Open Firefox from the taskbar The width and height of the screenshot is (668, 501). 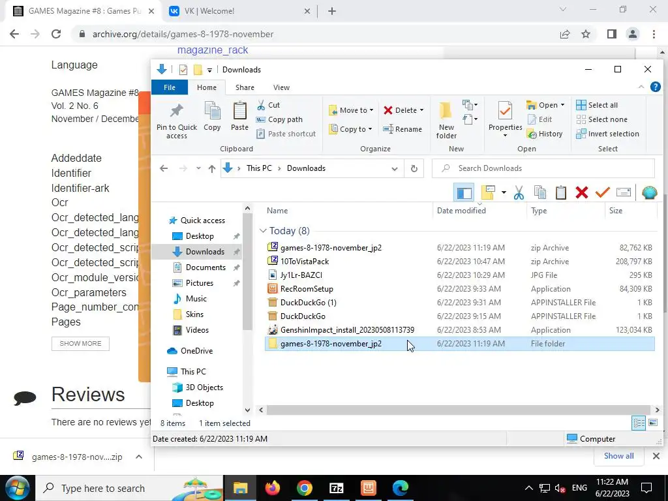pos(272,488)
